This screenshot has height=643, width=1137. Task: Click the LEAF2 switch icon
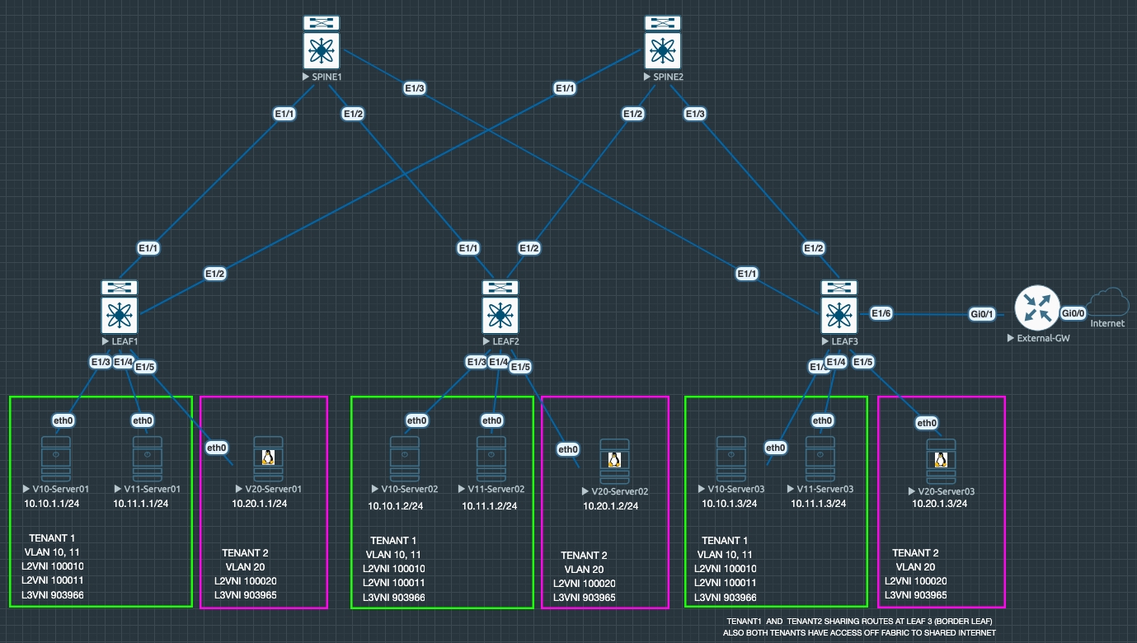(499, 307)
